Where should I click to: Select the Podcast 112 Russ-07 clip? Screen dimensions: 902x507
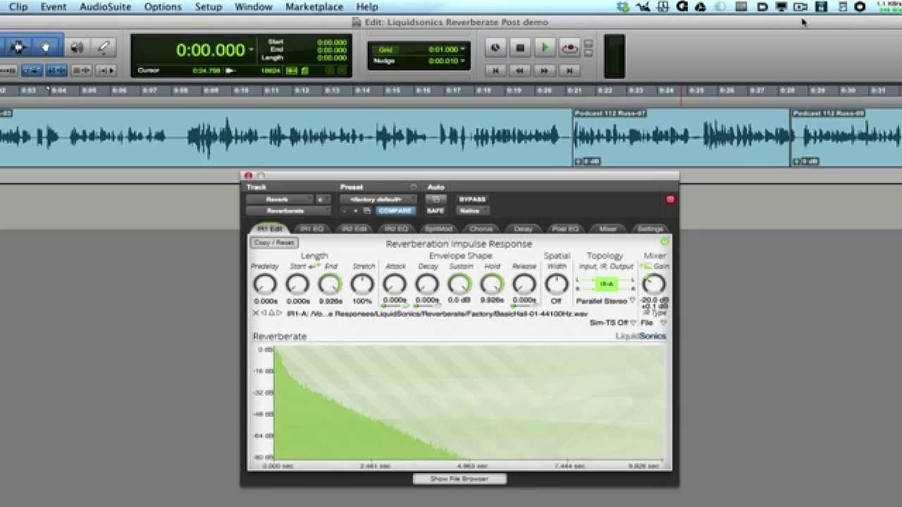[681, 137]
